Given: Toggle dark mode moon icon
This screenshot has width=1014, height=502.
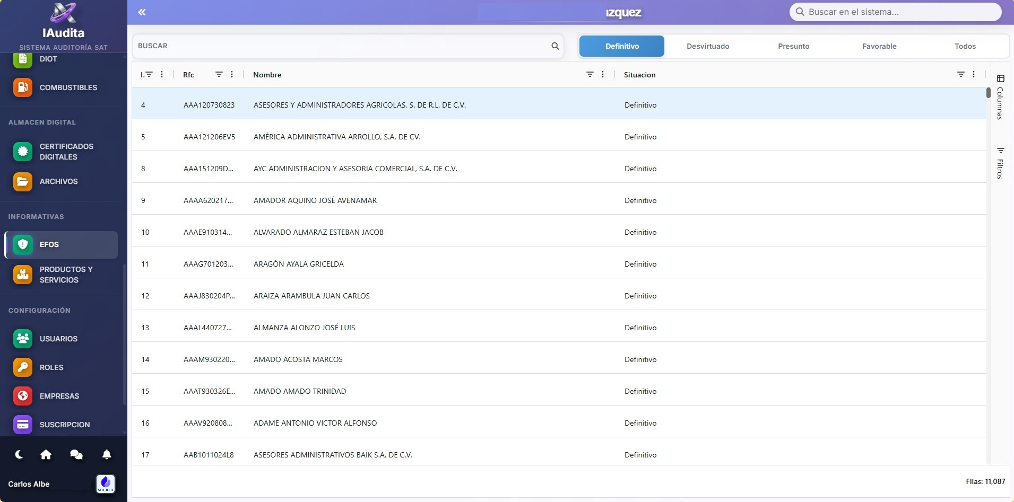Looking at the screenshot, I should [x=19, y=454].
